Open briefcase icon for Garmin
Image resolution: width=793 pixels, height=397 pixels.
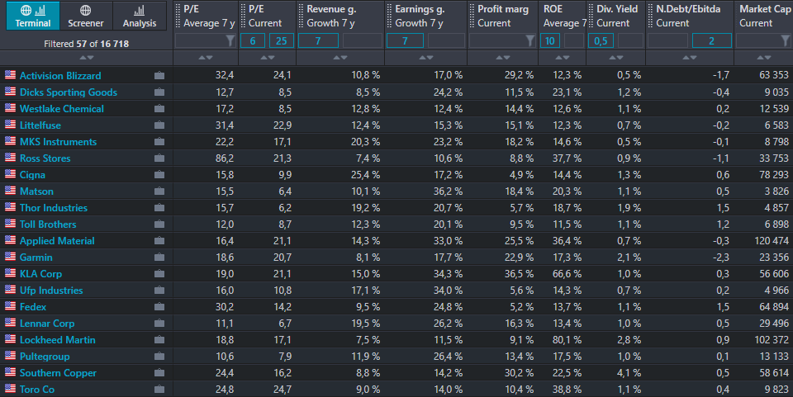click(x=159, y=257)
